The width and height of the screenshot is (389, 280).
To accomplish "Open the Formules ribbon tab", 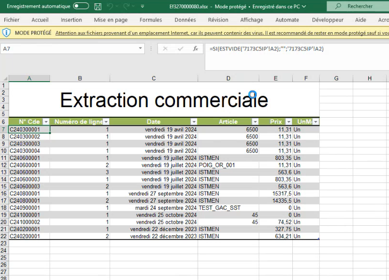I will point(151,20).
